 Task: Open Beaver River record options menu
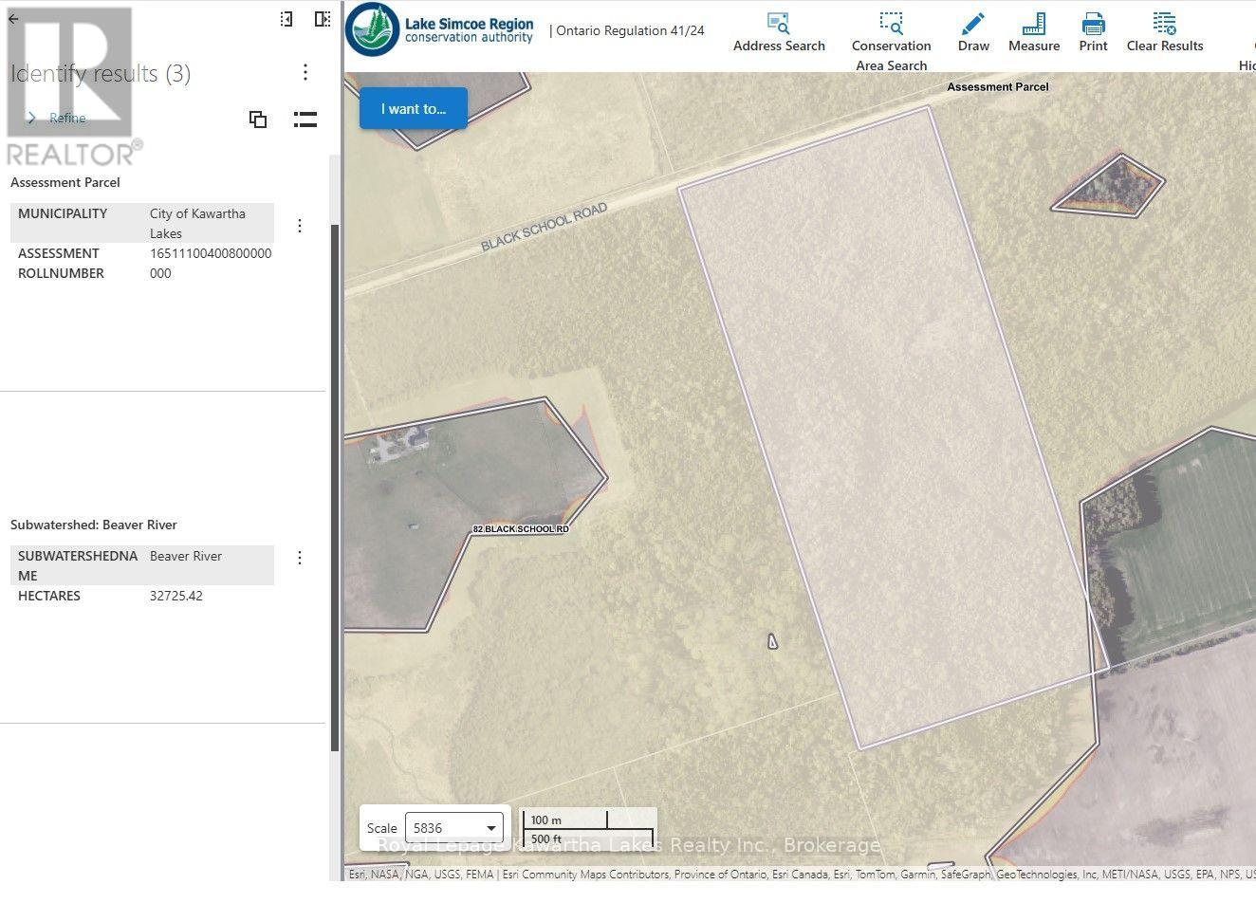tap(300, 558)
